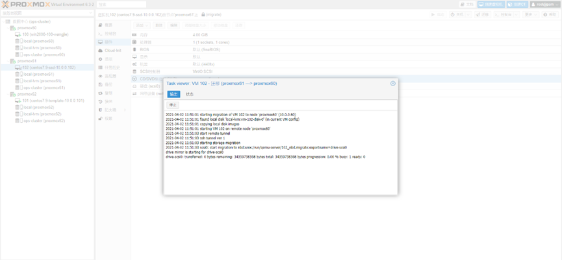Viewport: 562px width, 260px height.
Task: Collapse the proxmox61 node arrow
Action: click(8, 61)
